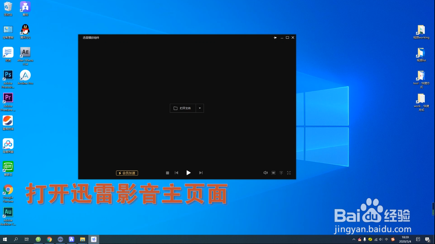Screen dimensions: 435x244
Task: Expand the dropdown arrow next to 打开文件
Action: click(200, 108)
